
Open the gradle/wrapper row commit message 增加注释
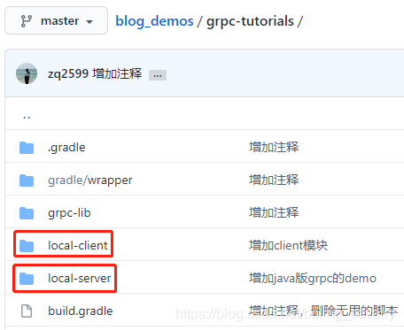274,180
